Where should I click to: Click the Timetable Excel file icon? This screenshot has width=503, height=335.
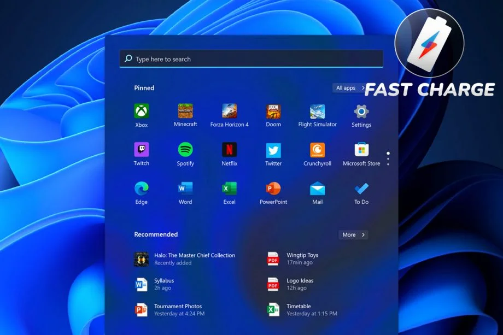coord(273,310)
